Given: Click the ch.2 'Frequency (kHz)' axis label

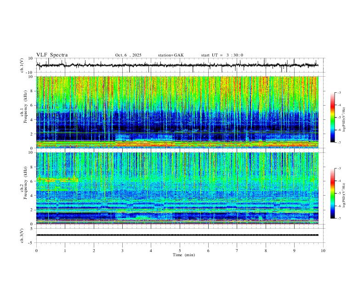Looking at the screenshot, I should pos(25,183).
